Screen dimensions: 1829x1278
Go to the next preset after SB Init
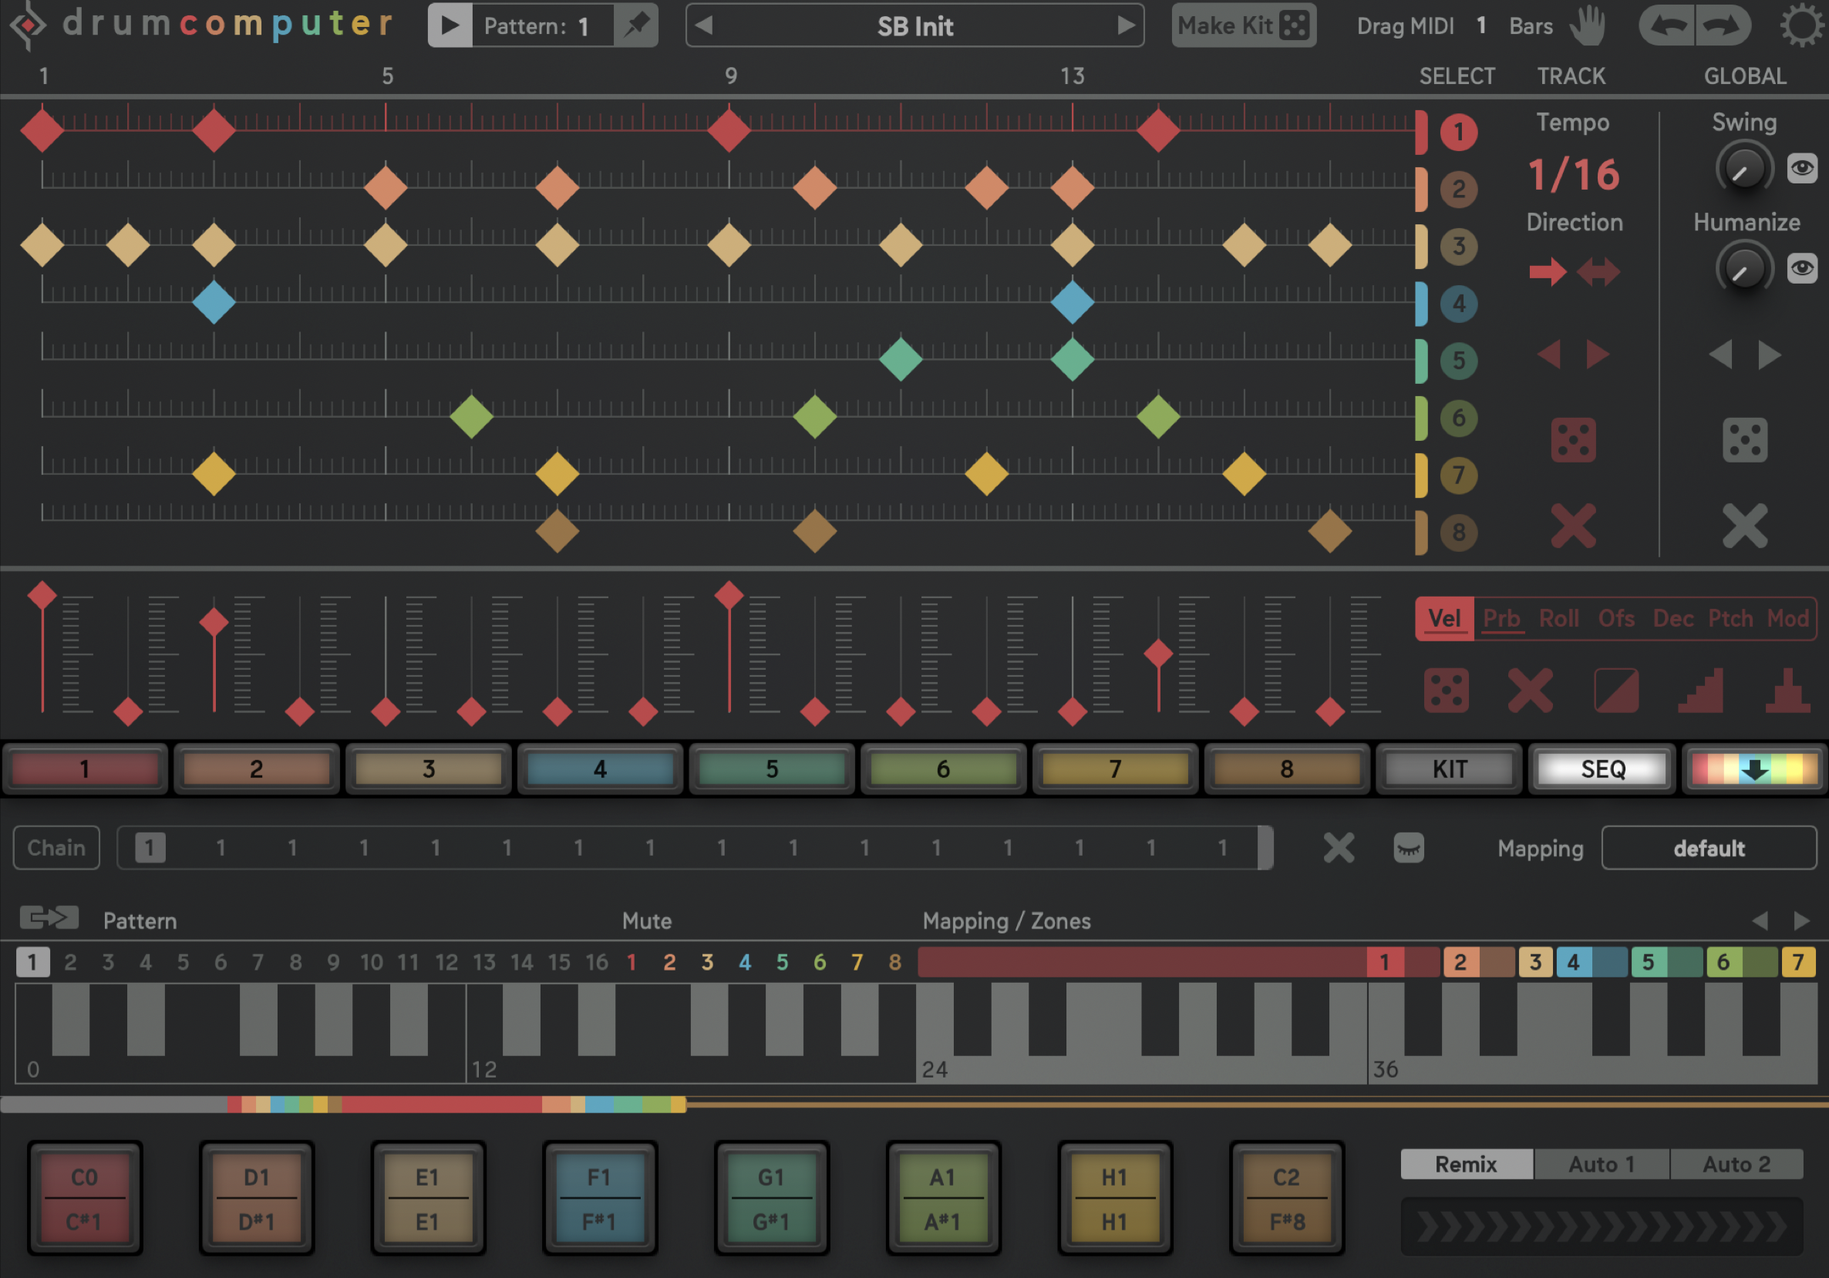1125,25
